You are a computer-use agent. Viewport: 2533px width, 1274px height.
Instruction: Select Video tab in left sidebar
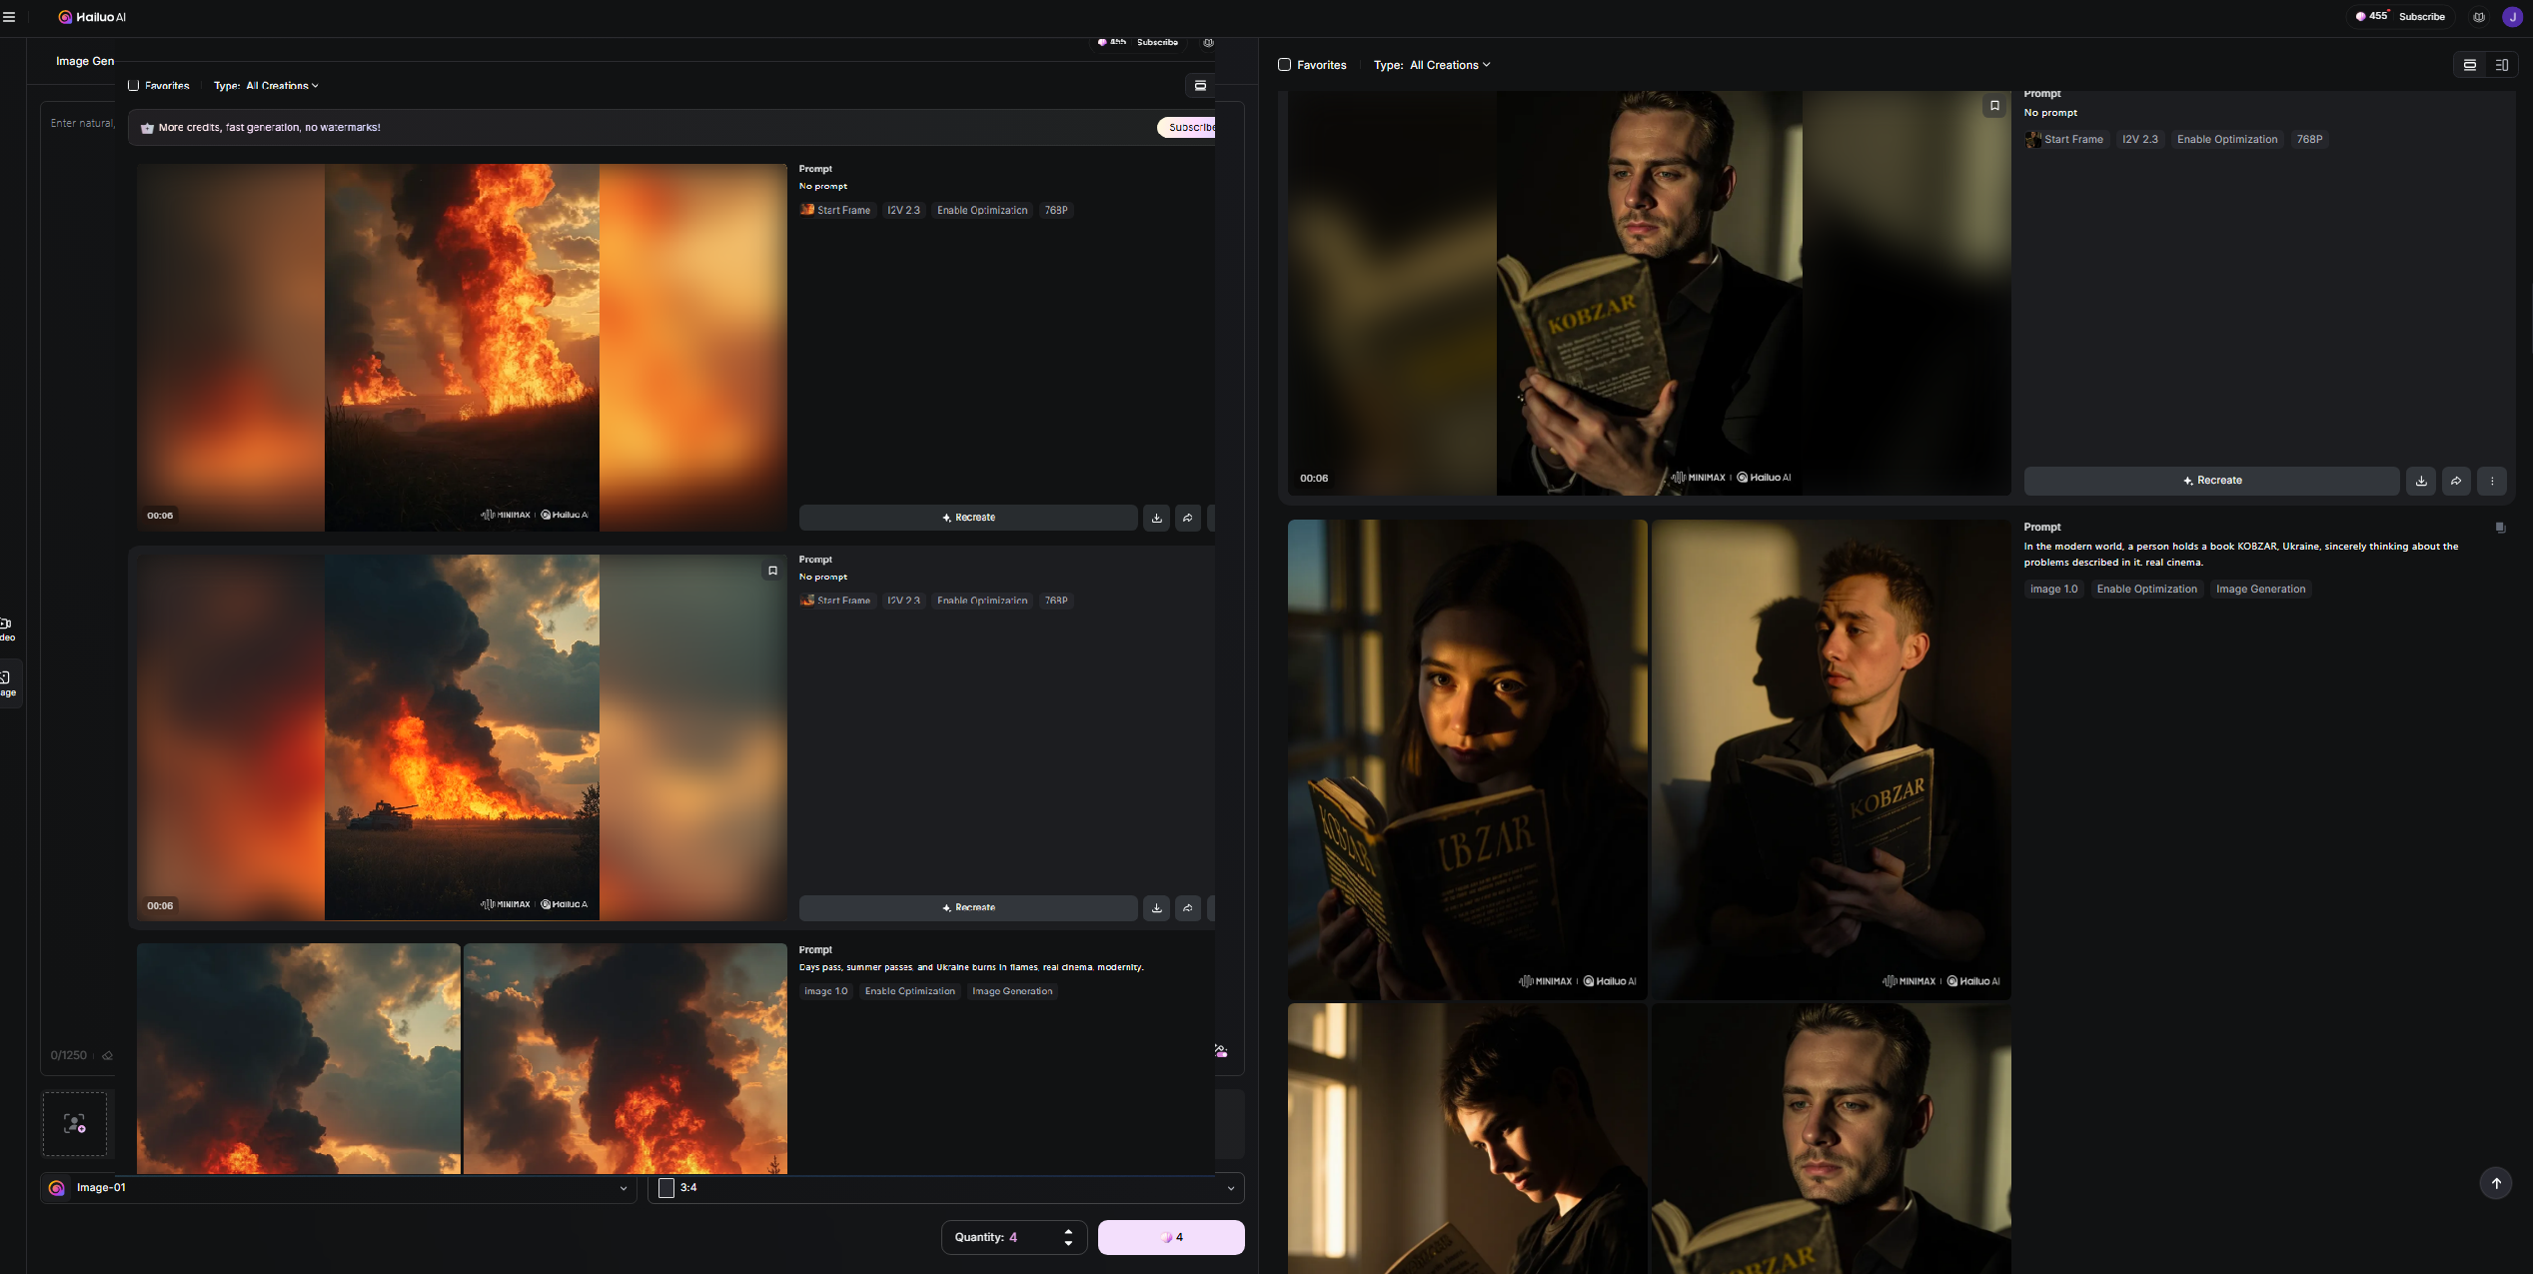tap(8, 629)
